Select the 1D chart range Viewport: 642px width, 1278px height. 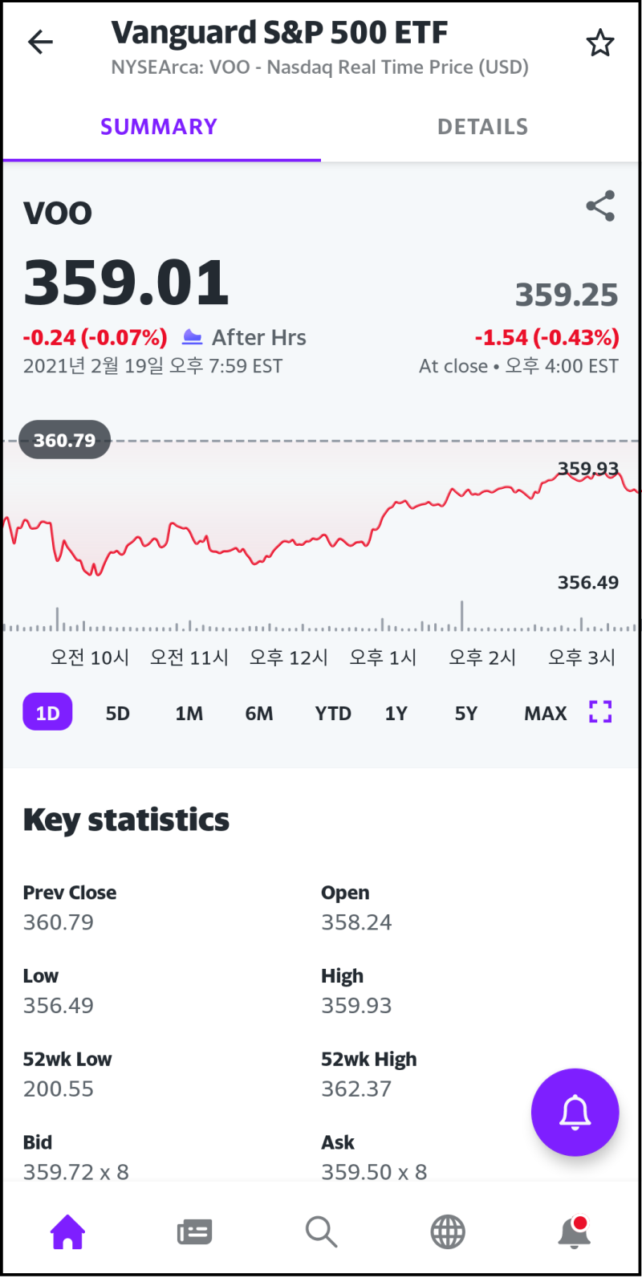pos(48,713)
